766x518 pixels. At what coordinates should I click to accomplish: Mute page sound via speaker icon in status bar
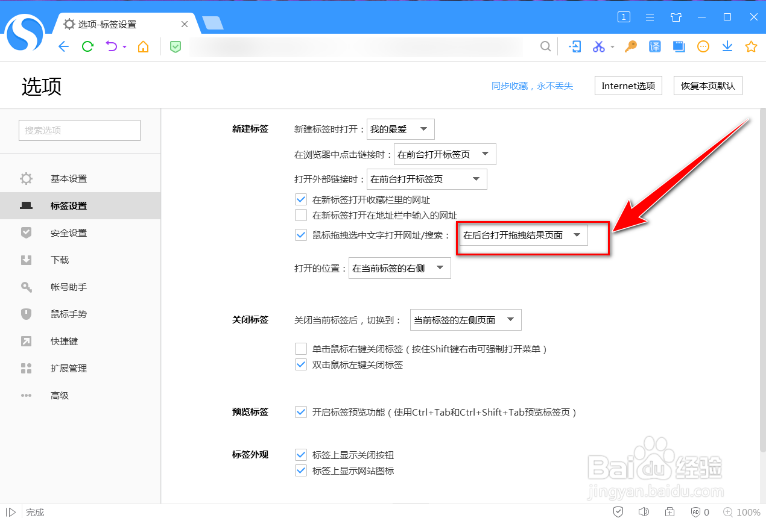pyautogui.click(x=644, y=511)
